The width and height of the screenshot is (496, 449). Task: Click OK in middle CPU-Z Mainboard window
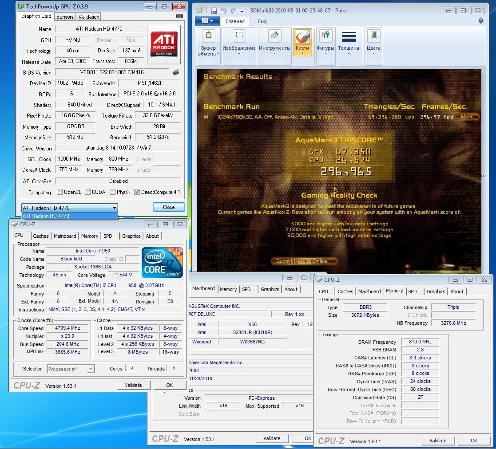303,438
